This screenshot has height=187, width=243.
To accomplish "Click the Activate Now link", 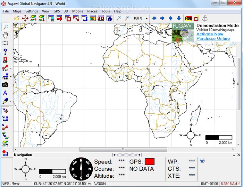I will (x=210, y=34).
